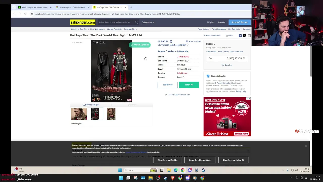The height and width of the screenshot is (182, 323).
Task: Open İkinci El ve Sıfır Alışveriş breadcrumb
Action: [78, 29]
